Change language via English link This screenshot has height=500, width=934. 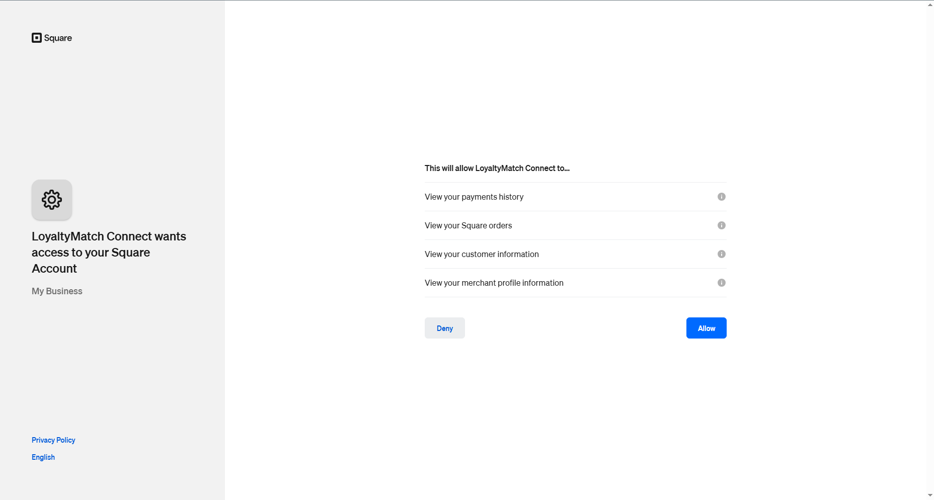coord(43,457)
